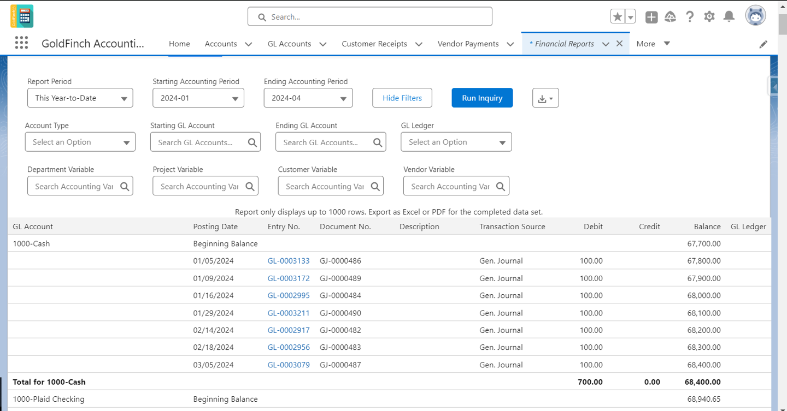Image resolution: width=787 pixels, height=411 pixels.
Task: Click the search magnifier in Ending GL Account
Action: [378, 142]
